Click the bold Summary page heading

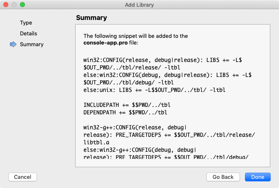tap(91, 18)
